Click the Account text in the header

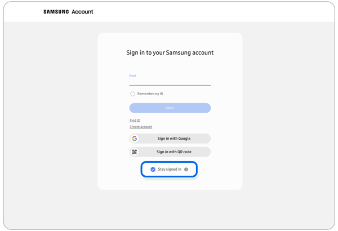(x=82, y=12)
